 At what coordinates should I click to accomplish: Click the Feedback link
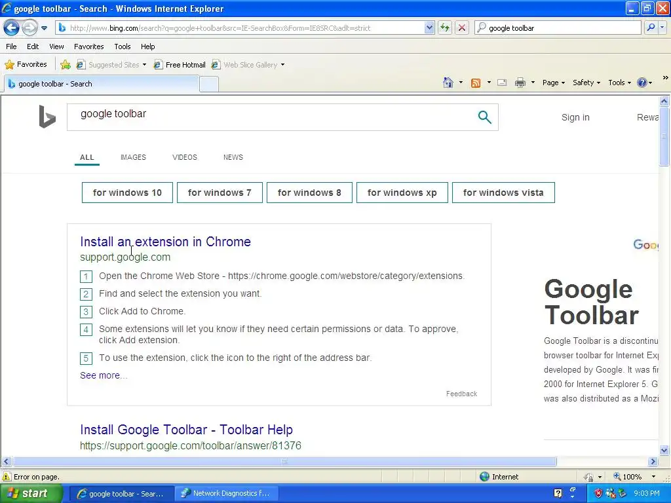pyautogui.click(x=461, y=394)
